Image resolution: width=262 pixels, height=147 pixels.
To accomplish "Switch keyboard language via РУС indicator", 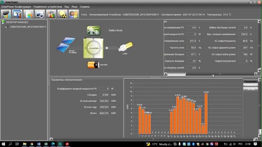I will (240, 144).
